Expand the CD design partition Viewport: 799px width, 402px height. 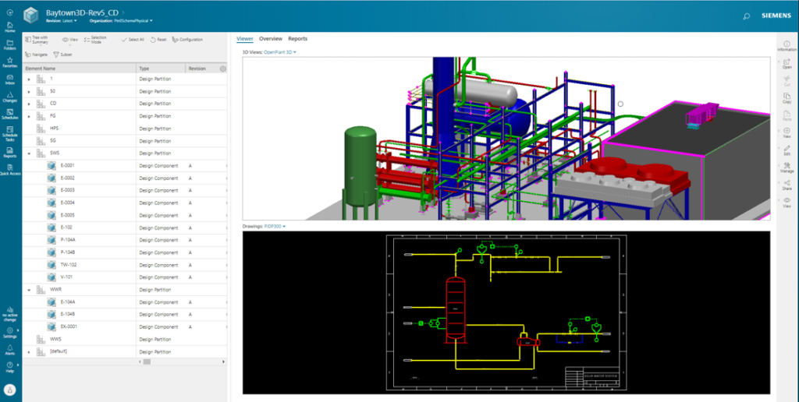(x=29, y=104)
